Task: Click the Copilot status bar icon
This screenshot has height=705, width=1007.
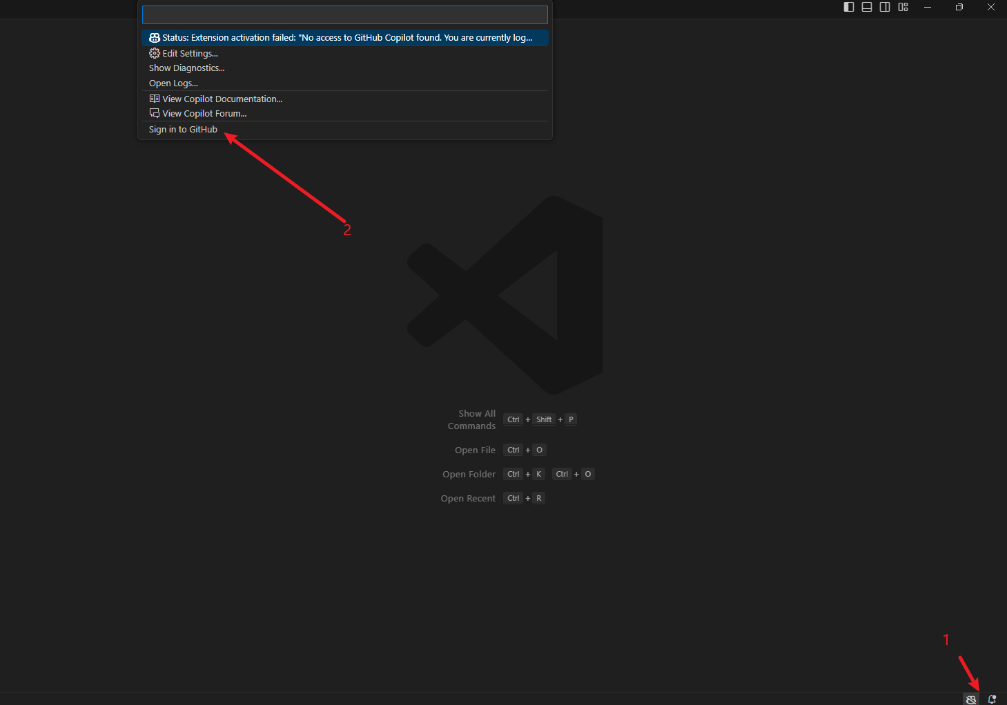Action: coord(971,699)
